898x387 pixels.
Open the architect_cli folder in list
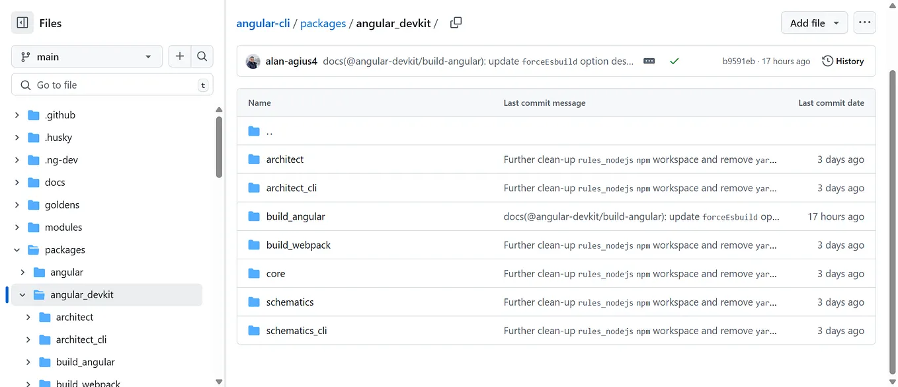coord(292,188)
